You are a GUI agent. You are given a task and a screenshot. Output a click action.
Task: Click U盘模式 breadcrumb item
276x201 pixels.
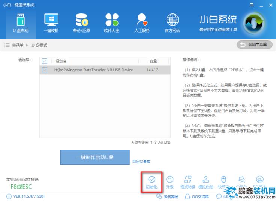pyautogui.click(x=39, y=45)
